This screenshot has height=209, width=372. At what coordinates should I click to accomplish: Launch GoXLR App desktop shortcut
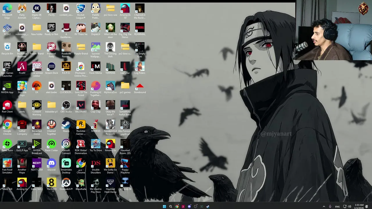tap(22, 146)
